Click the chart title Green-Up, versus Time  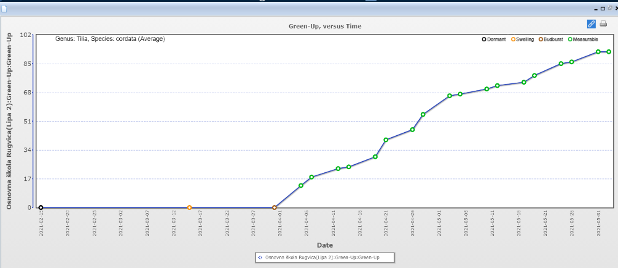[x=325, y=26]
